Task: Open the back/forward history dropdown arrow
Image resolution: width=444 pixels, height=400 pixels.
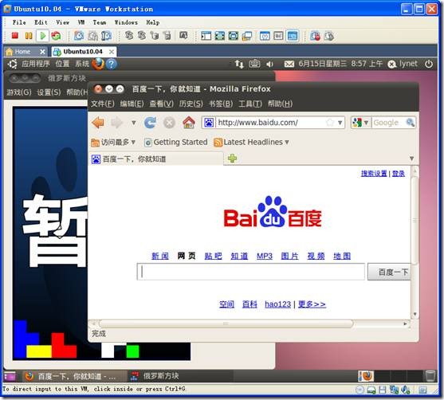Action: point(133,123)
